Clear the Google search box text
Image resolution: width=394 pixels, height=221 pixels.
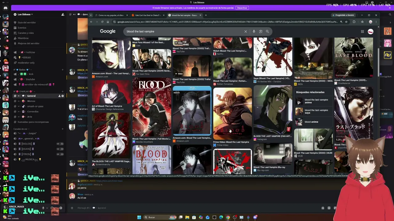(x=246, y=31)
